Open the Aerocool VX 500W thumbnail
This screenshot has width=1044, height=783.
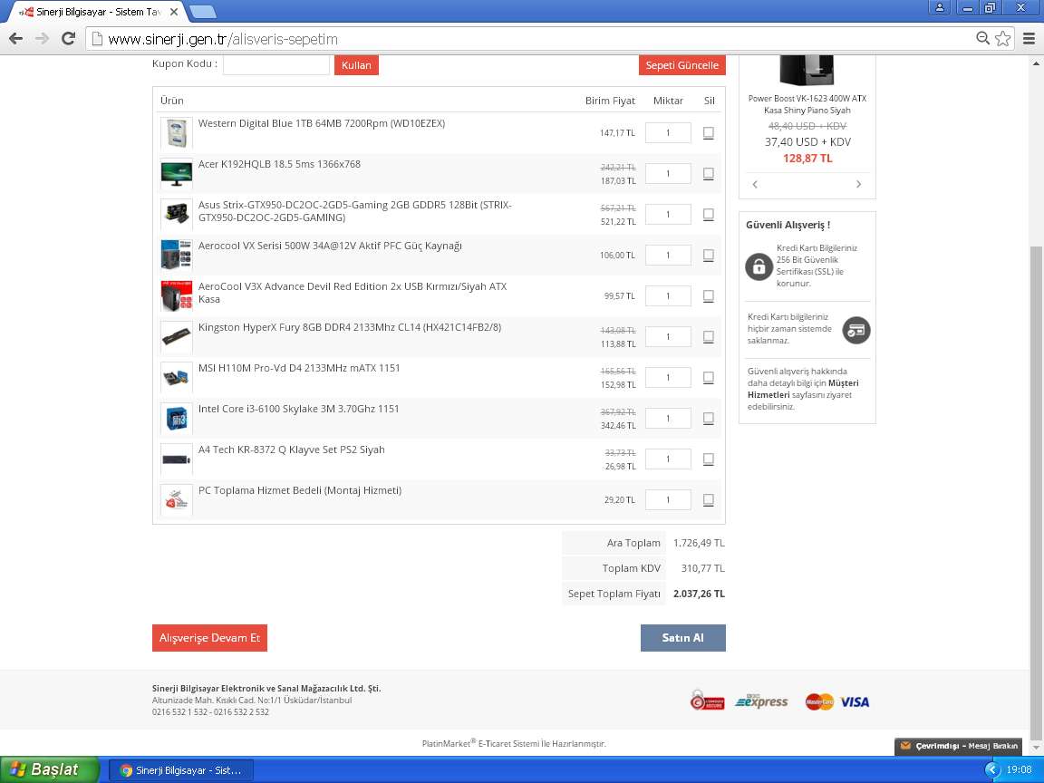click(177, 255)
